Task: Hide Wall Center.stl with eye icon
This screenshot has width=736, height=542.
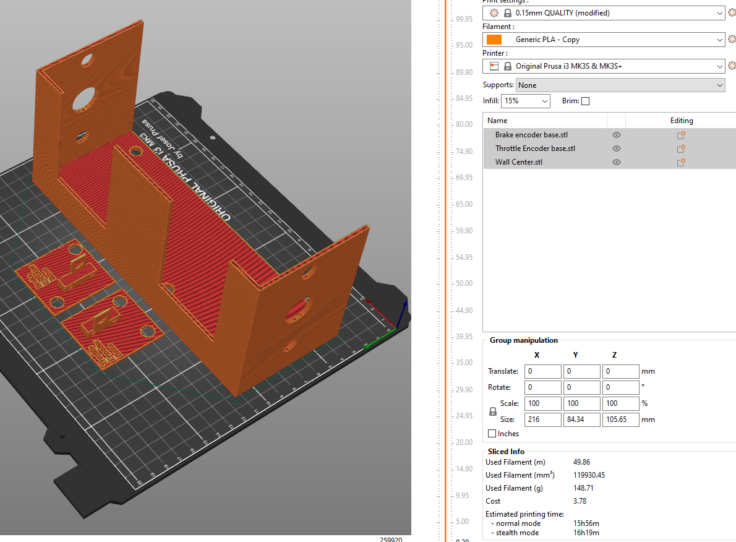Action: 616,162
